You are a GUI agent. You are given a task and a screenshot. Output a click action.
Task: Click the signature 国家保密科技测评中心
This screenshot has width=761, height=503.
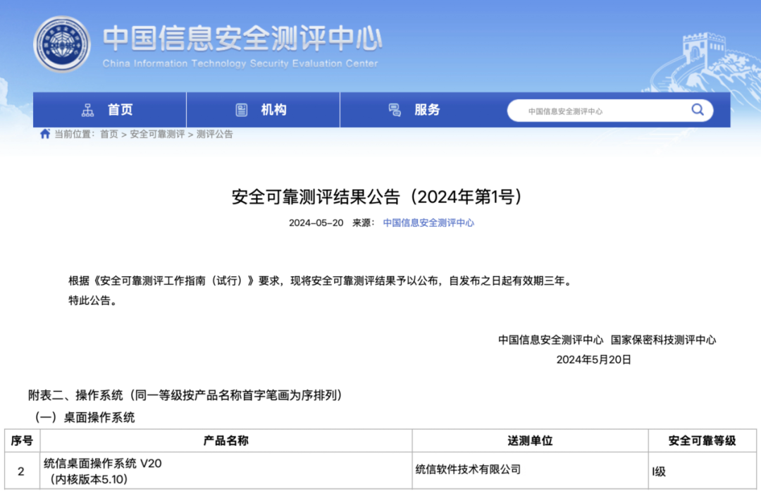[x=664, y=340]
